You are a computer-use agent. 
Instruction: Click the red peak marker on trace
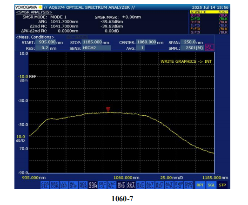[108, 109]
